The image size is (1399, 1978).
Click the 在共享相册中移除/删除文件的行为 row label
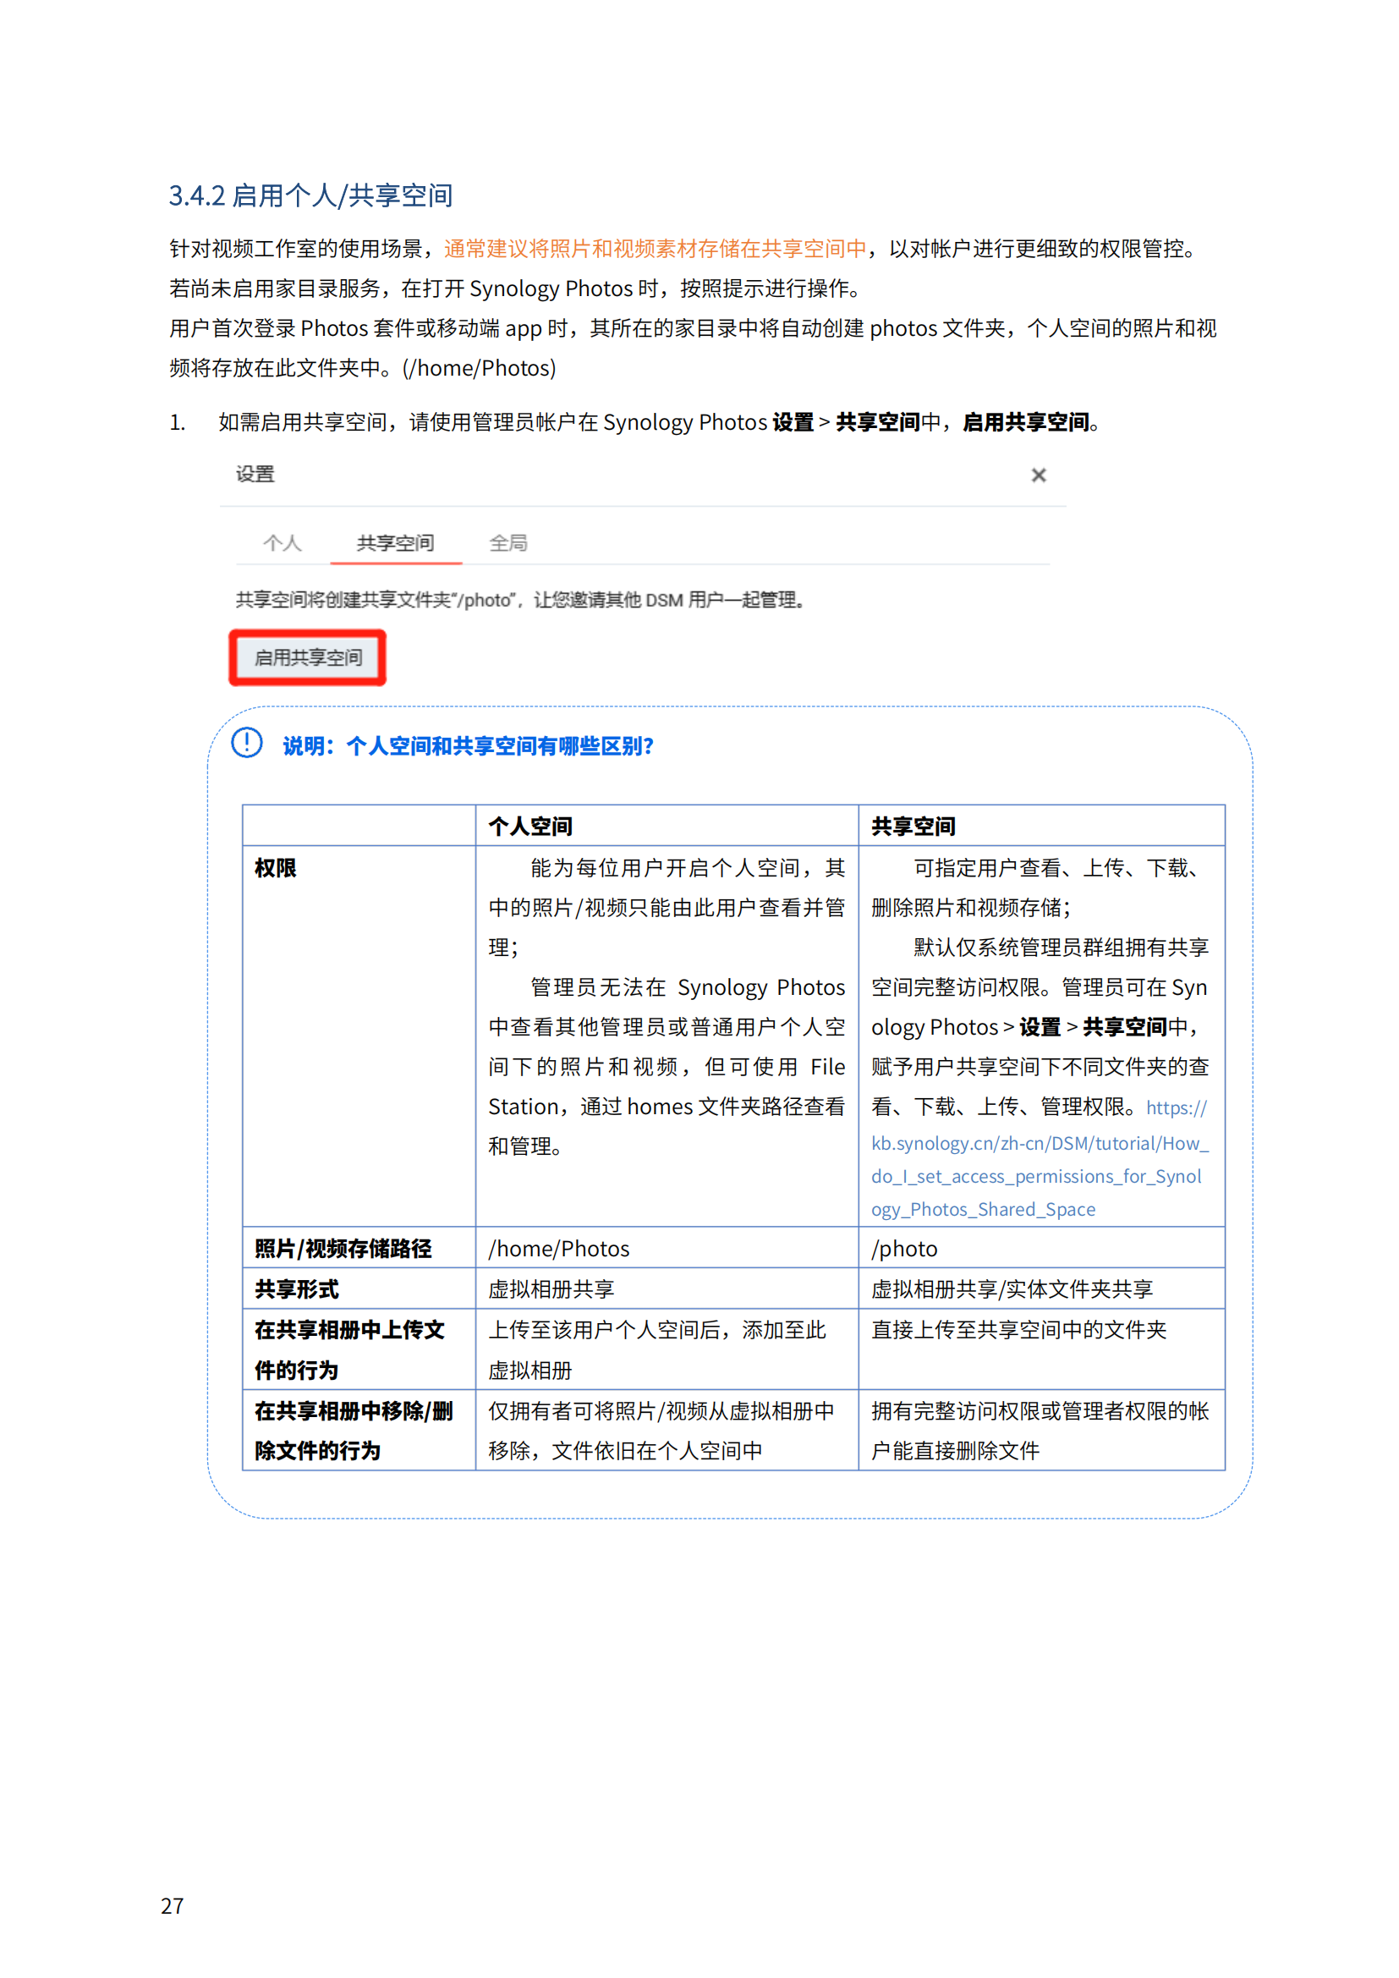[354, 1430]
